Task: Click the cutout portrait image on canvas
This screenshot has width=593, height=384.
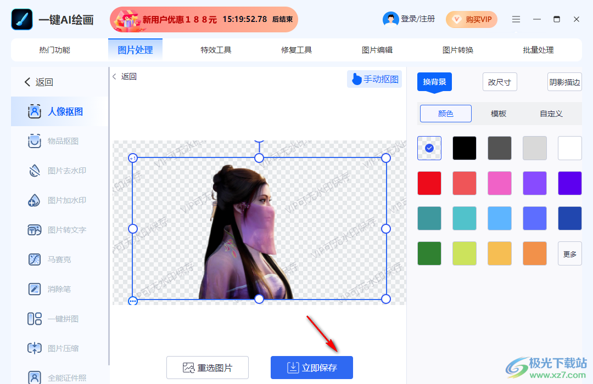Action: tap(246, 233)
